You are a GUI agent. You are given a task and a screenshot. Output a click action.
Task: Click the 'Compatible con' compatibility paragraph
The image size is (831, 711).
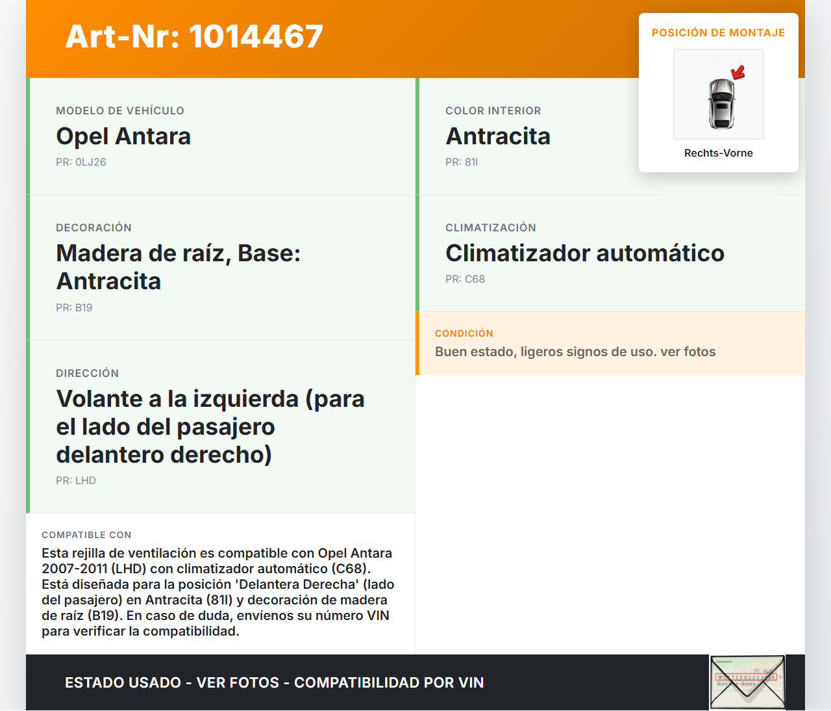point(218,592)
